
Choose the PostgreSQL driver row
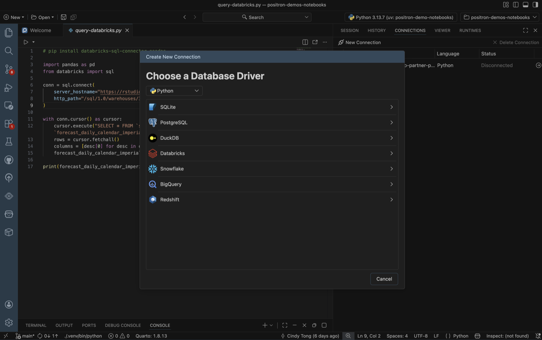pos(272,122)
